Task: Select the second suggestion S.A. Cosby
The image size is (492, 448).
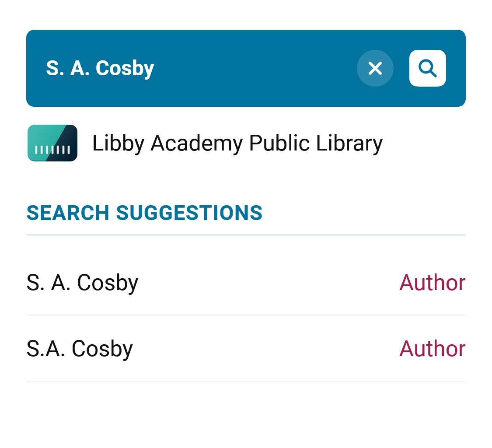Action: 80,349
